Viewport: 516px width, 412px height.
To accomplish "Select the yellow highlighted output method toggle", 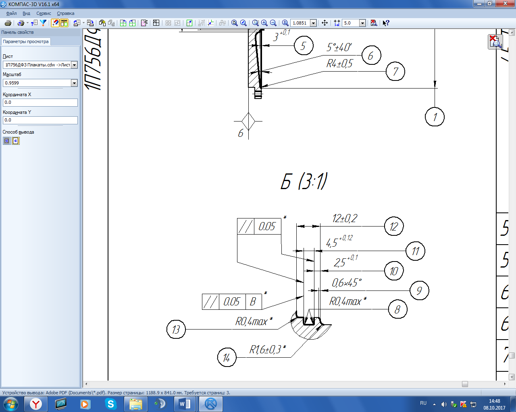I will [16, 141].
